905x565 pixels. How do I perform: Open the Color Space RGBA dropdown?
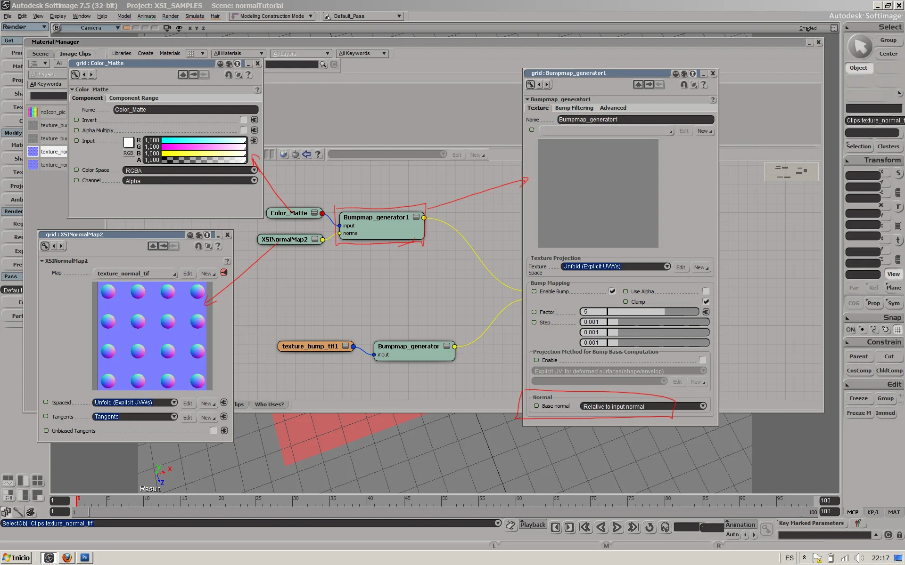click(x=190, y=170)
